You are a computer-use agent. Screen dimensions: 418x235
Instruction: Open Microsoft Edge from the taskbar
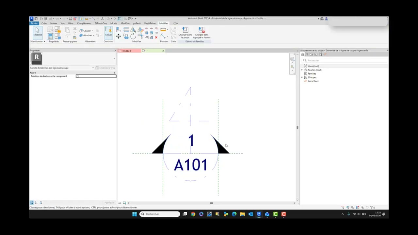(x=234, y=214)
